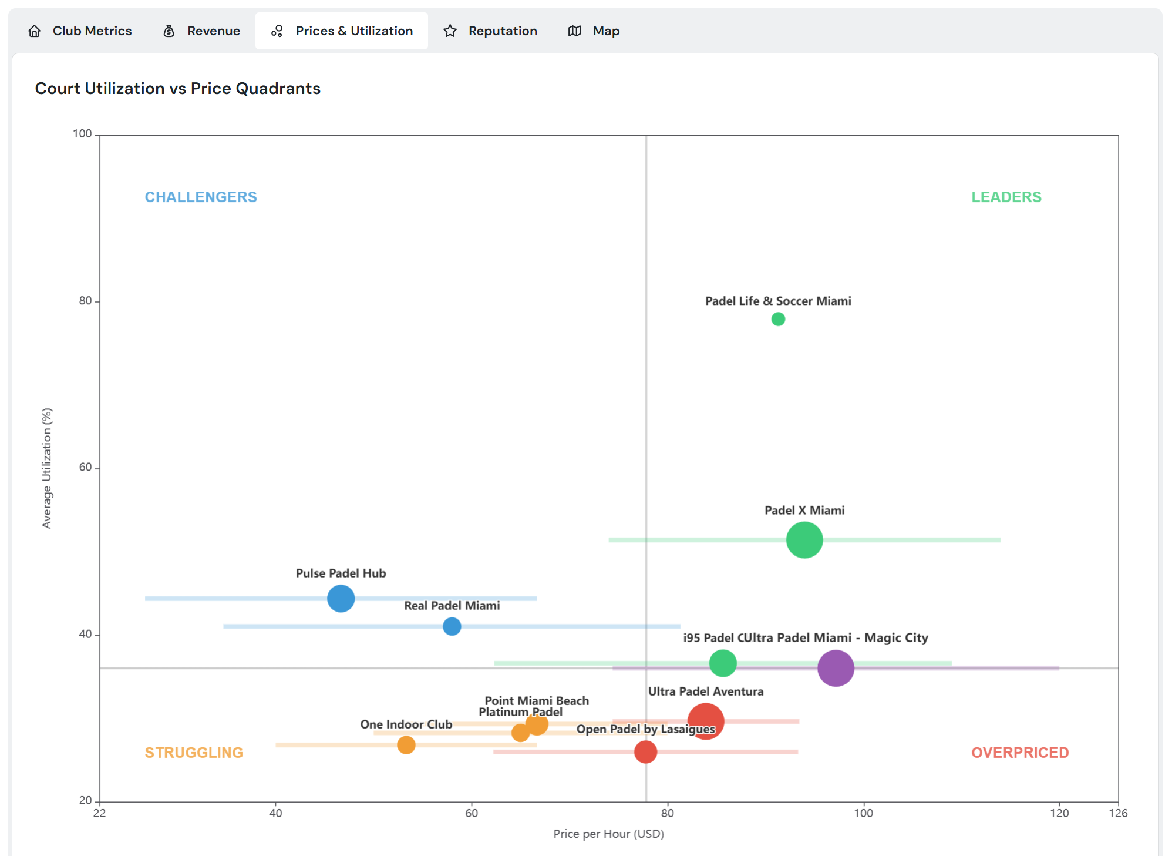Click the Real Padel Miami data point
The image size is (1172, 856).
coord(452,626)
